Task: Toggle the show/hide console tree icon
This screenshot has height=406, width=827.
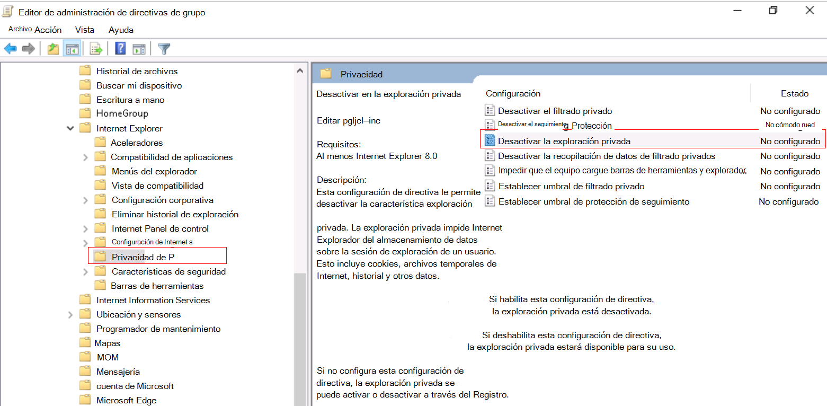Action: [x=72, y=49]
